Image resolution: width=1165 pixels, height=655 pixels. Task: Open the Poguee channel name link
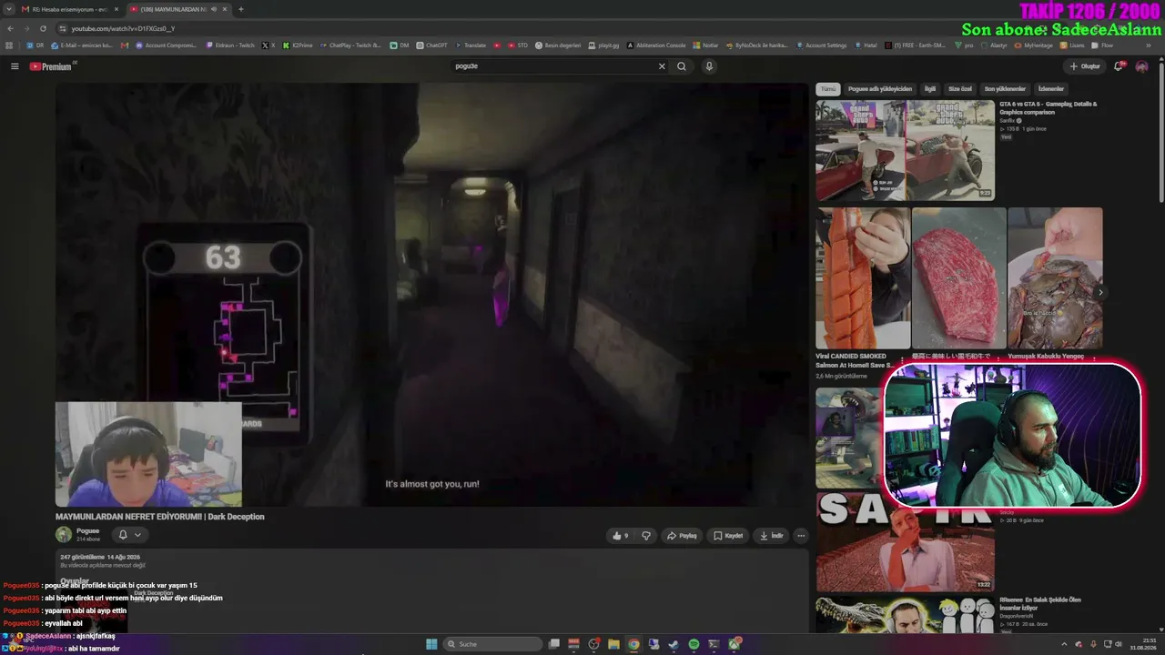point(88,531)
